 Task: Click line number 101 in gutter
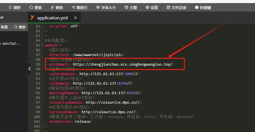[37, 121]
